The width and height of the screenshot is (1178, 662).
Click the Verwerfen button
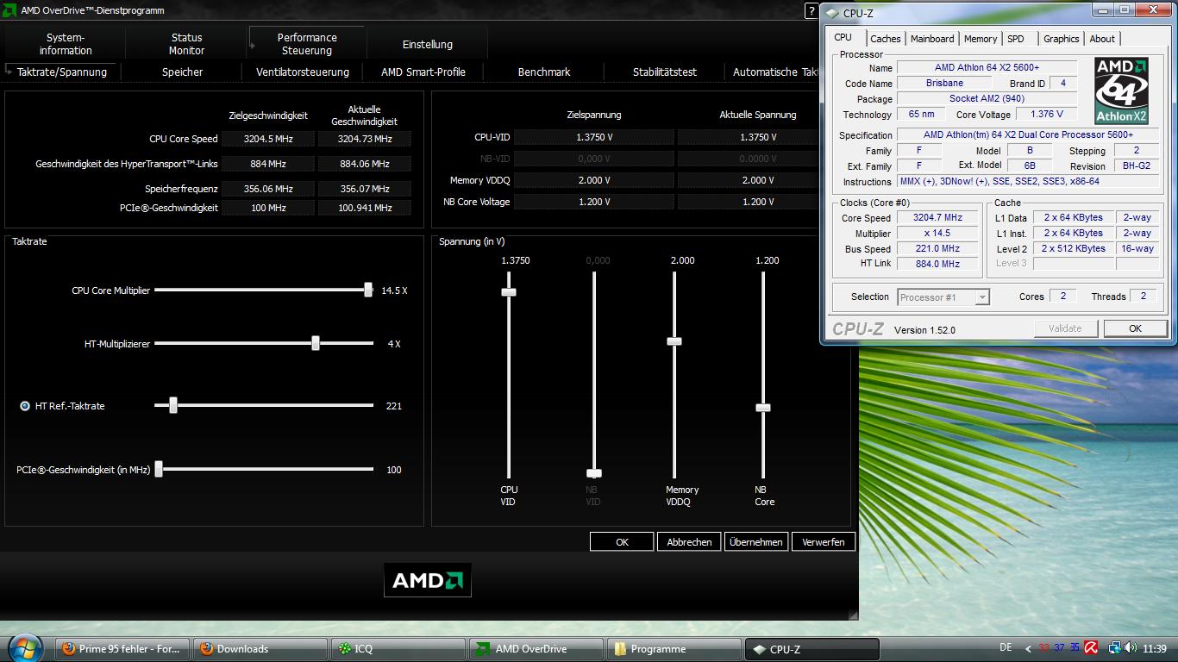tap(824, 542)
